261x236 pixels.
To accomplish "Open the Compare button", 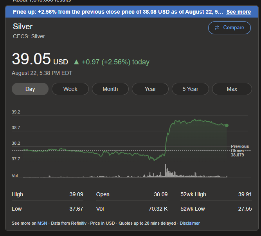I will (x=229, y=28).
